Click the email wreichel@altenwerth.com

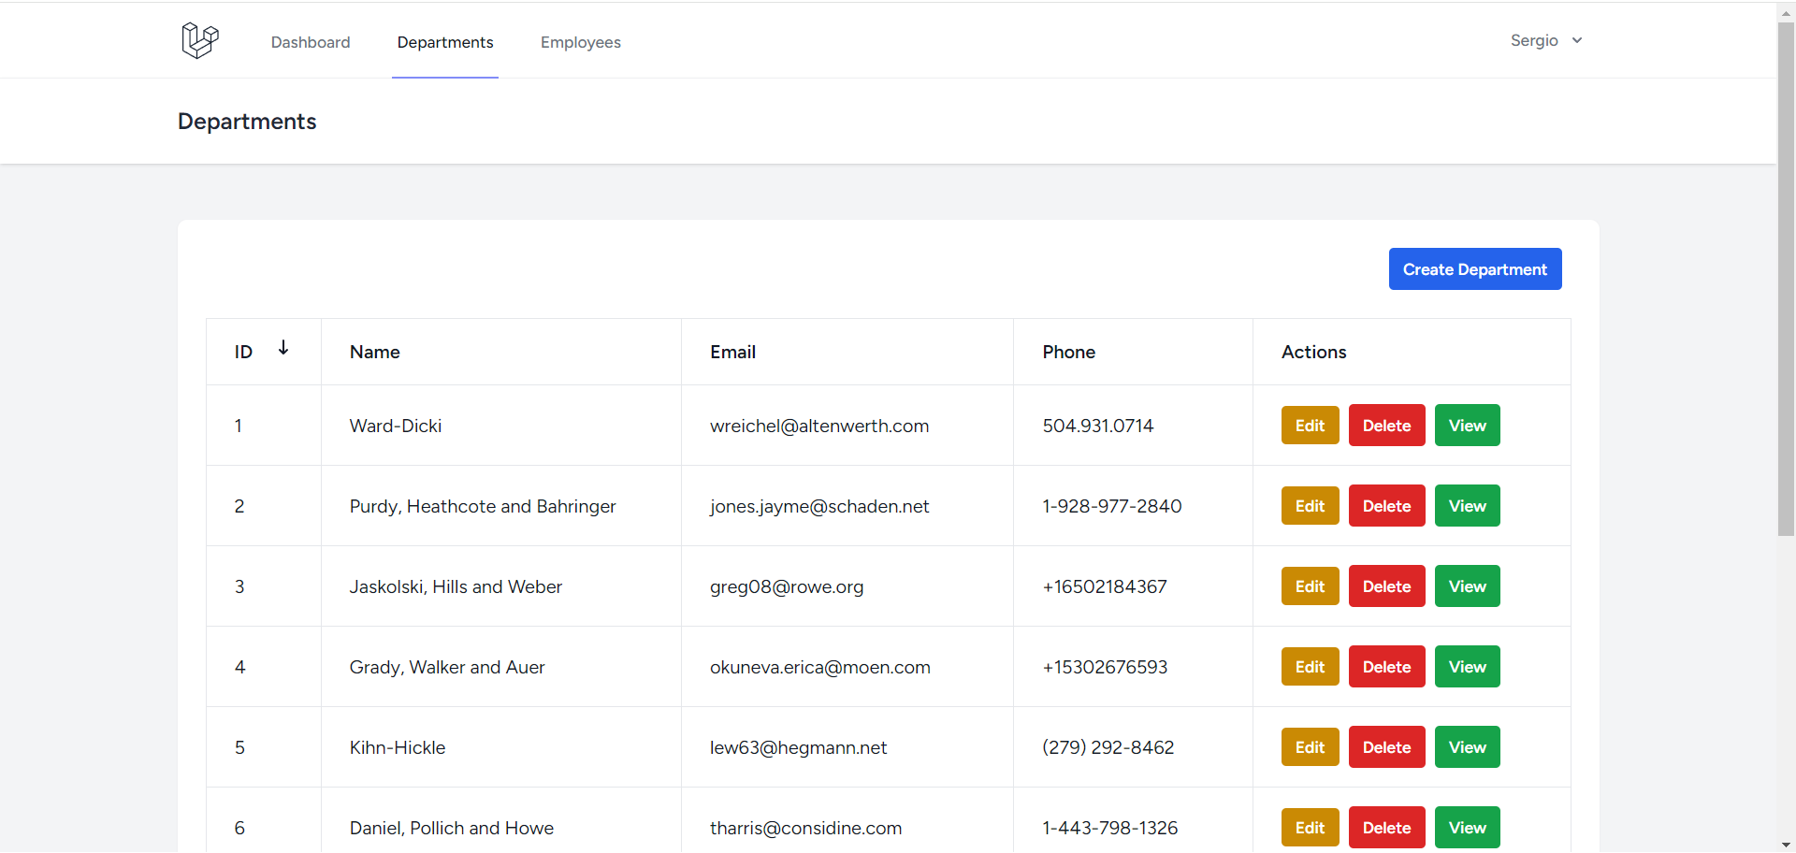(819, 426)
